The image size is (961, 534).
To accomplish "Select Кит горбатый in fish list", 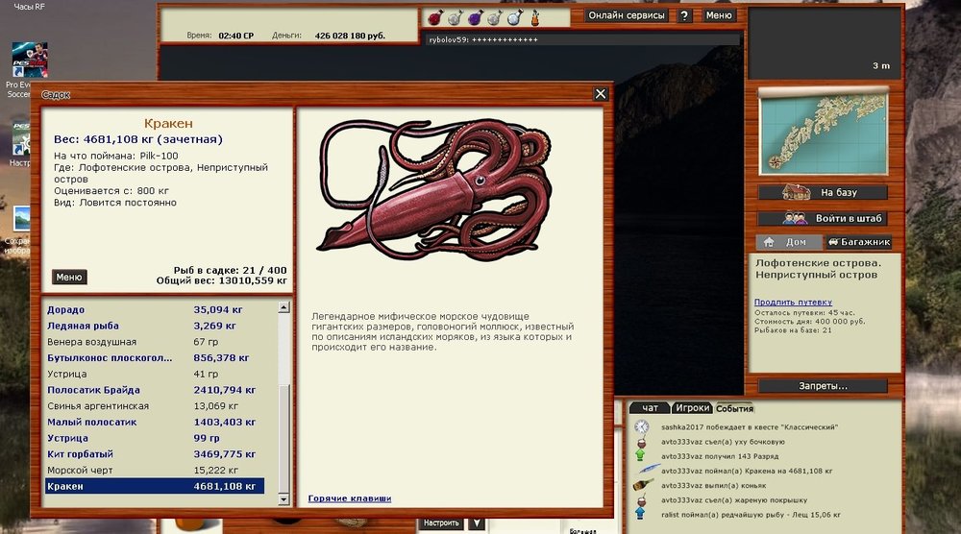I will click(x=154, y=454).
